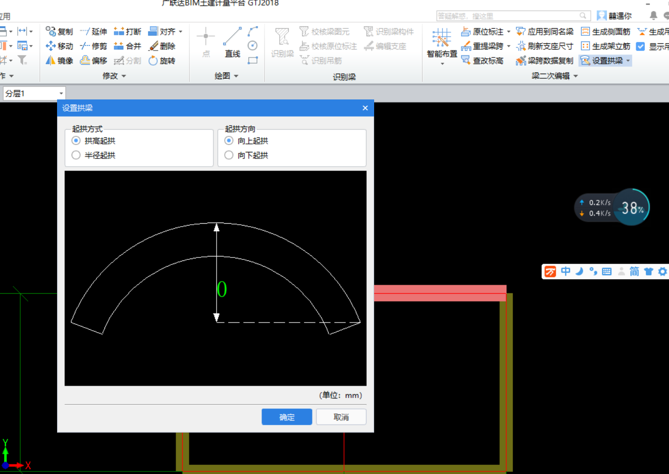The image size is (669, 474).
Task: Toggle the 显示吊筋 checkbox
Action: tap(641, 46)
